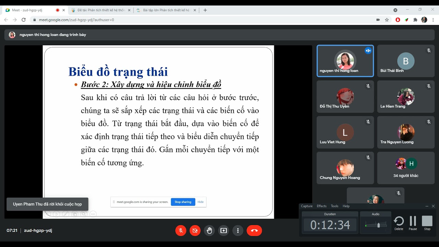The width and height of the screenshot is (439, 247).
Task: Open the Effects menu in recorder
Action: point(322,206)
